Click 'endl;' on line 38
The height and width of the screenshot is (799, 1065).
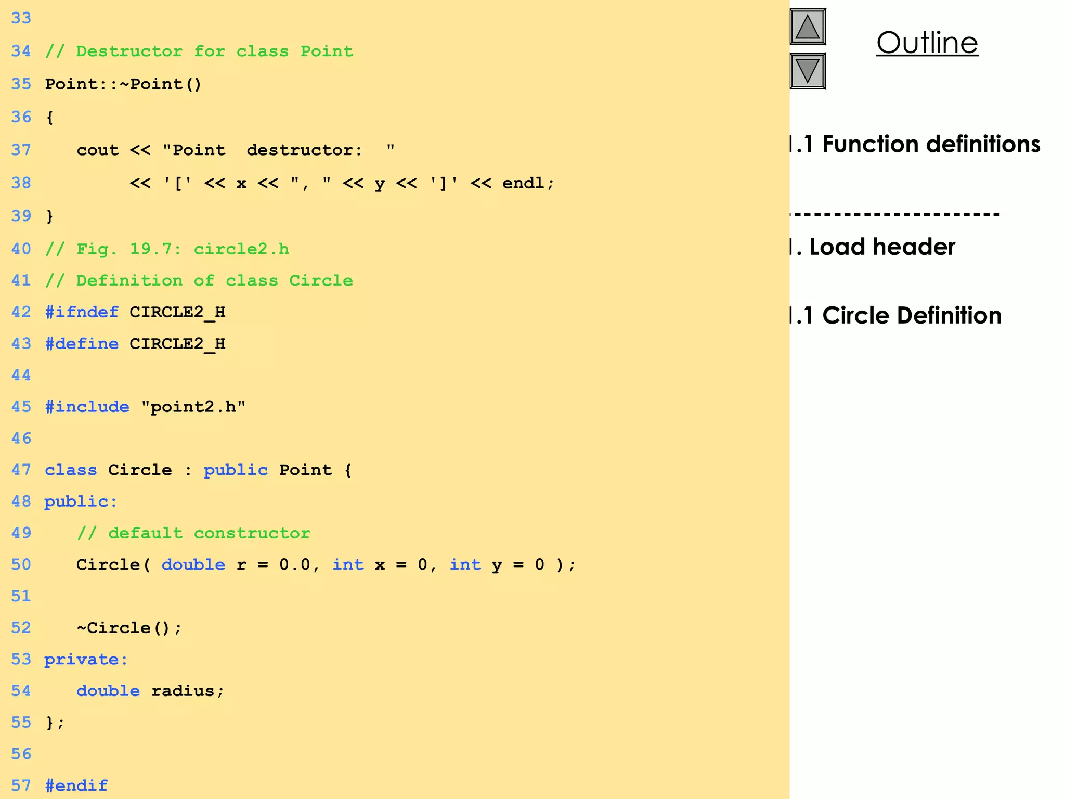coord(528,183)
